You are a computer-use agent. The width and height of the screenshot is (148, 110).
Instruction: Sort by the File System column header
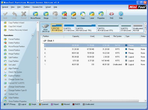[117, 36]
